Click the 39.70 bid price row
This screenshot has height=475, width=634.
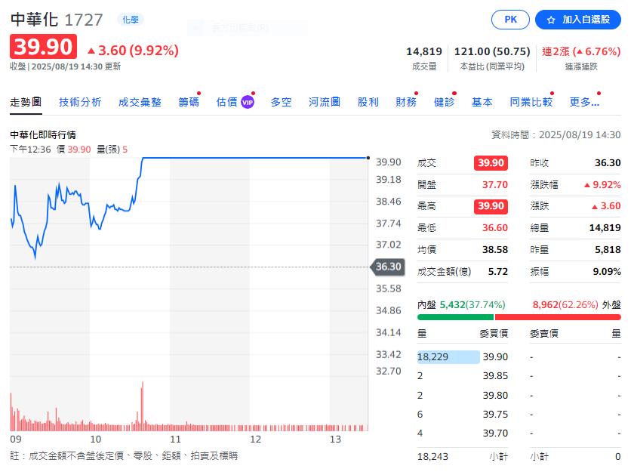463,433
